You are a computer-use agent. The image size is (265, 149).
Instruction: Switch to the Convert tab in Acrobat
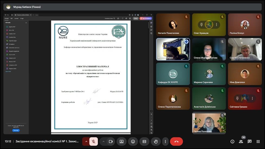pyautogui.click(x=16, y=18)
